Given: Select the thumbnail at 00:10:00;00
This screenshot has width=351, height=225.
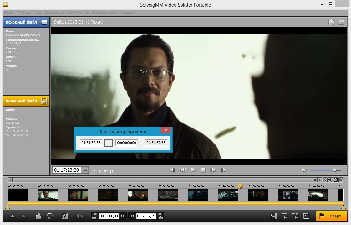Looking at the screenshot, I should (48, 195).
